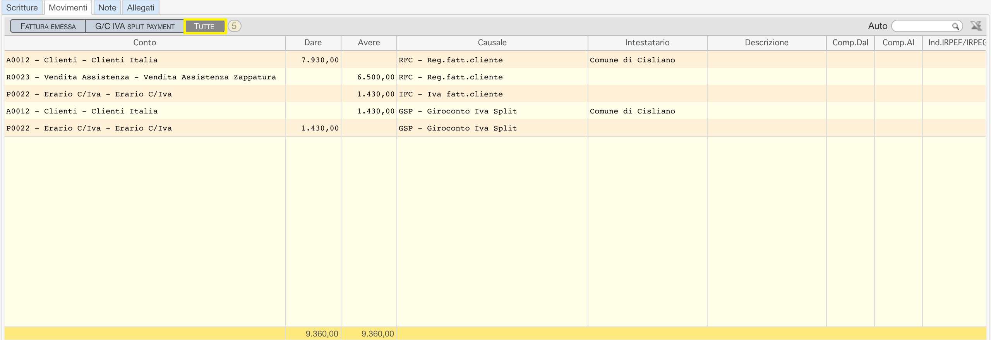
Task: Click the Excel export icon
Action: (x=976, y=26)
